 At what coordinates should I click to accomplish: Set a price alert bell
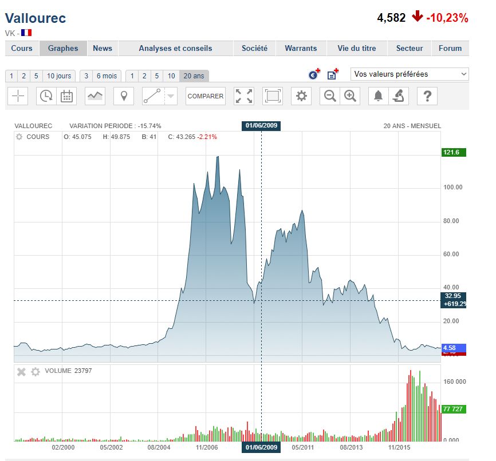379,96
